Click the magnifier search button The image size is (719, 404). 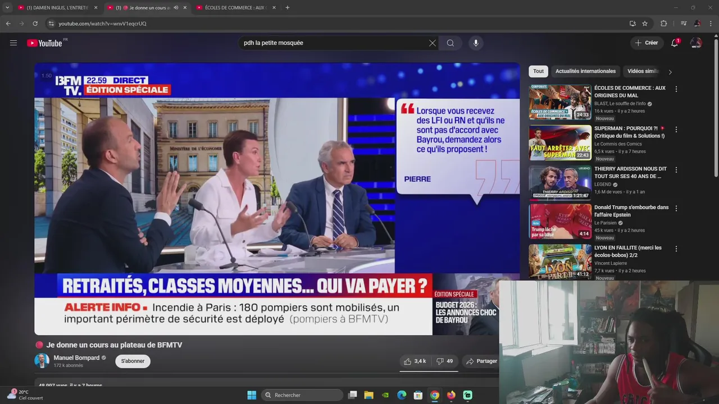pos(450,43)
